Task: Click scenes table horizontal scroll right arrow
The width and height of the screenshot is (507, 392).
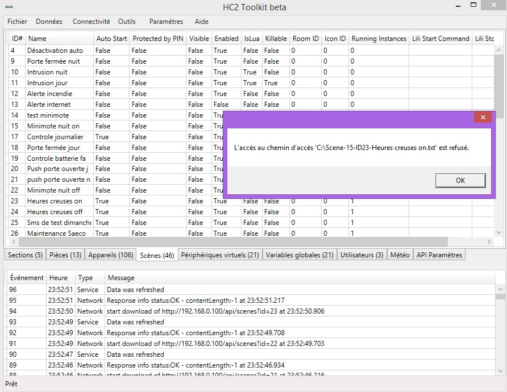Action: (x=489, y=241)
